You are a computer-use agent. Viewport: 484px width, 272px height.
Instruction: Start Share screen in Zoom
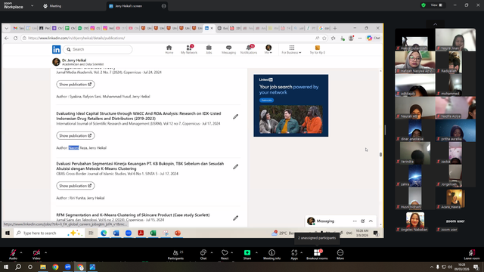(247, 255)
